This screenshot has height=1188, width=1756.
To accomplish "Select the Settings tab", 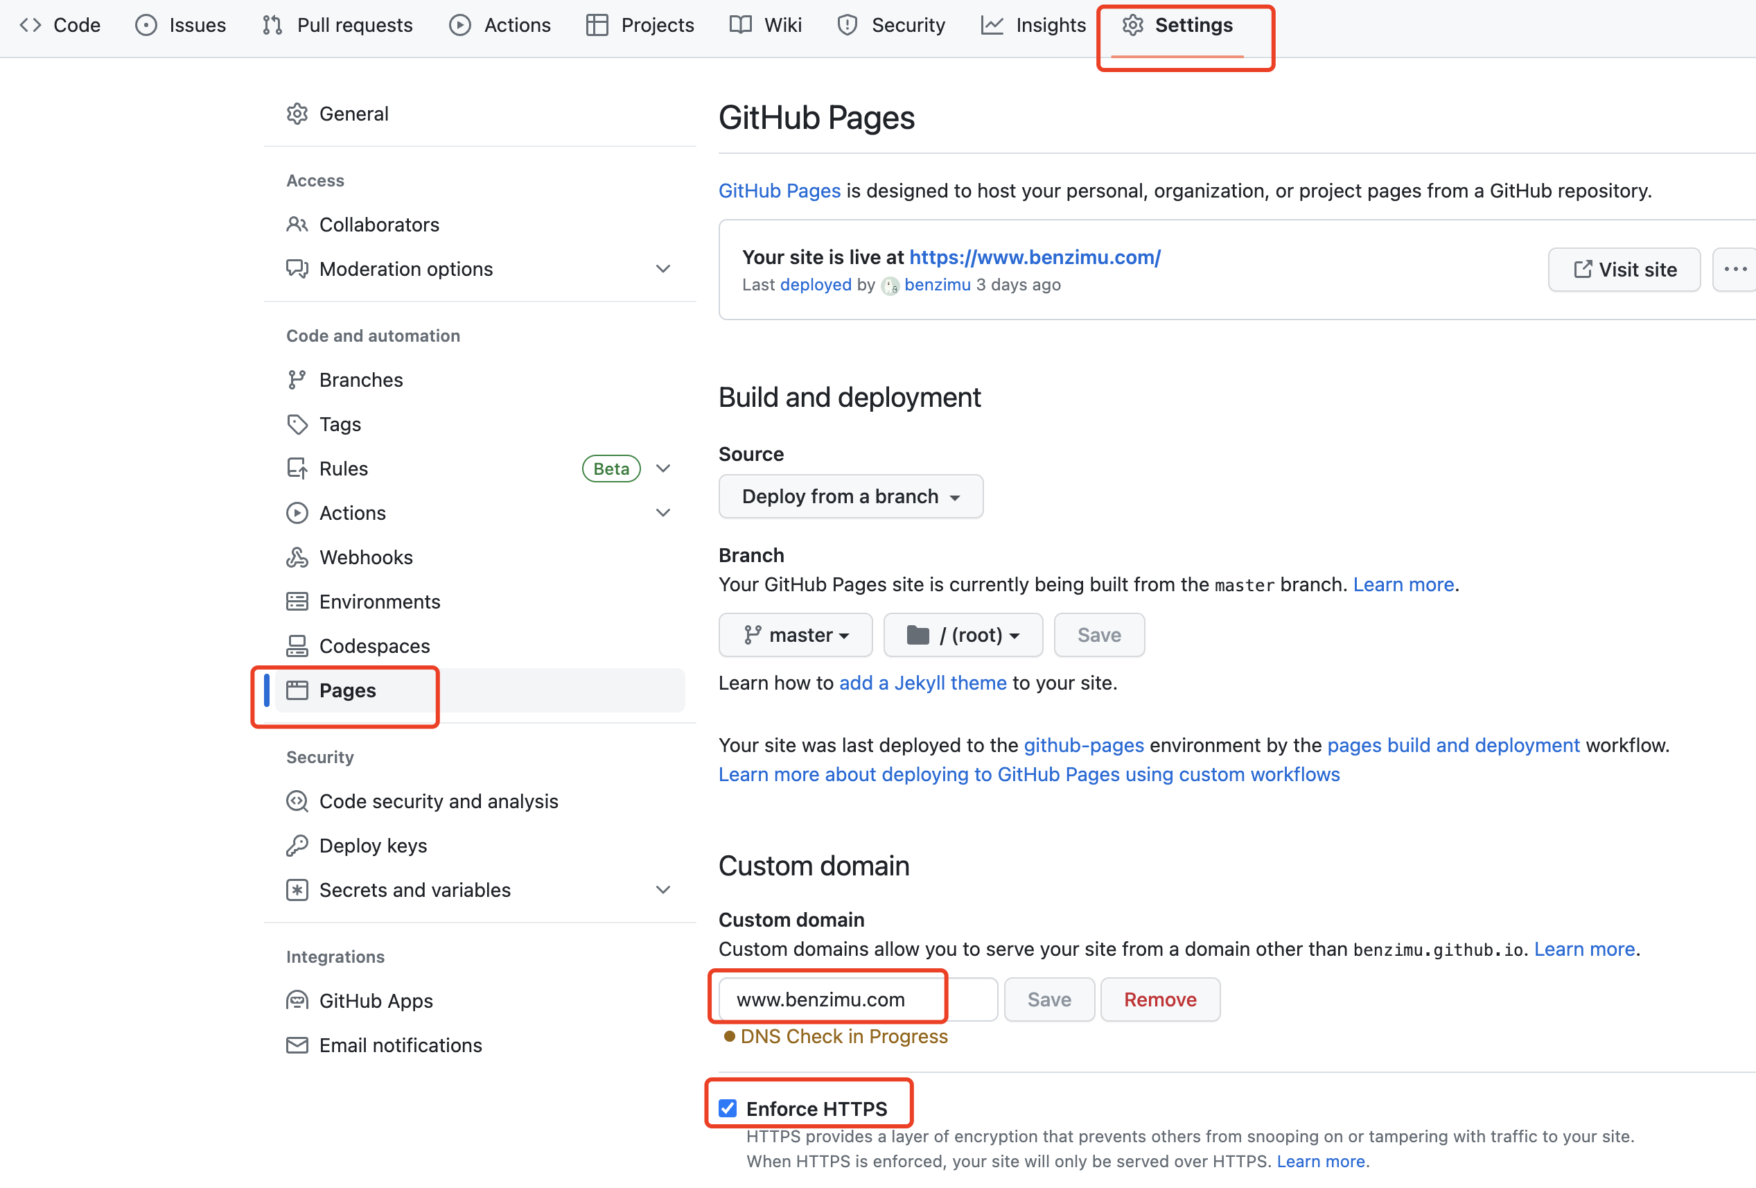I will (x=1177, y=25).
